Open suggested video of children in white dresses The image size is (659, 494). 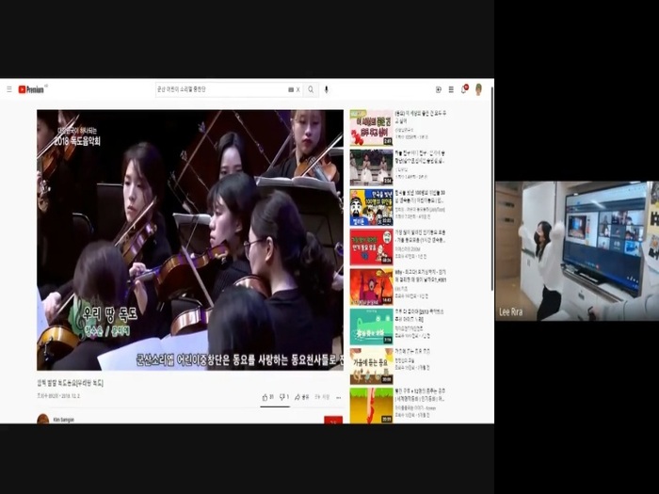(x=372, y=167)
